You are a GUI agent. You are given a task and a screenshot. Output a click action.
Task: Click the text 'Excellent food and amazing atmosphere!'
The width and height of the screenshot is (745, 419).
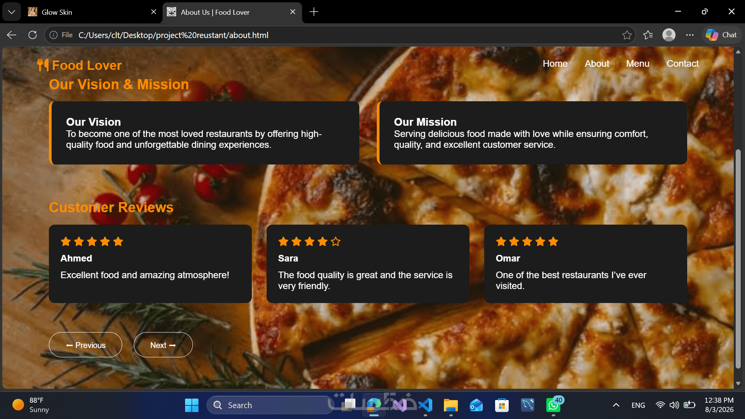coord(145,275)
